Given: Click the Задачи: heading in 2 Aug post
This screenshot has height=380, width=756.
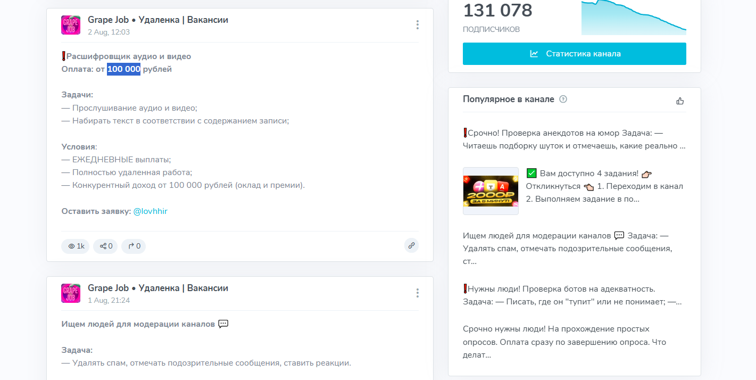Looking at the screenshot, I should point(77,95).
